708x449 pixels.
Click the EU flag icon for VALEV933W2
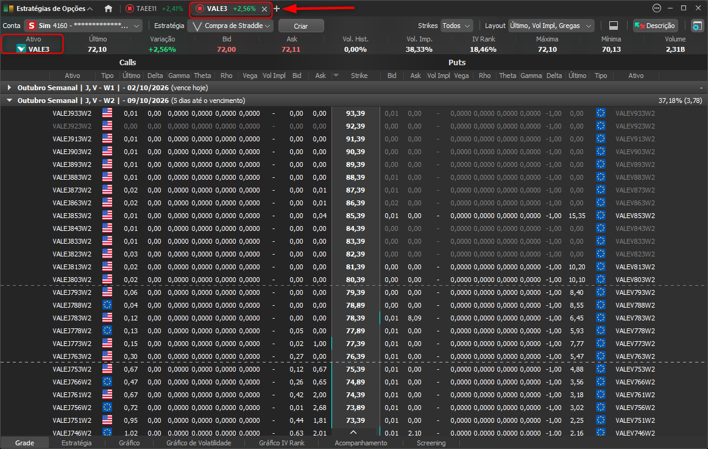click(x=601, y=113)
